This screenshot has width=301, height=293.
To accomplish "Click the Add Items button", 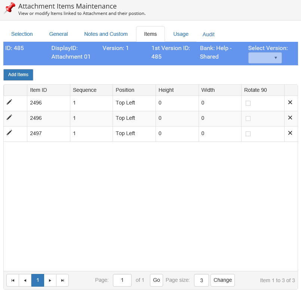I will coord(18,75).
